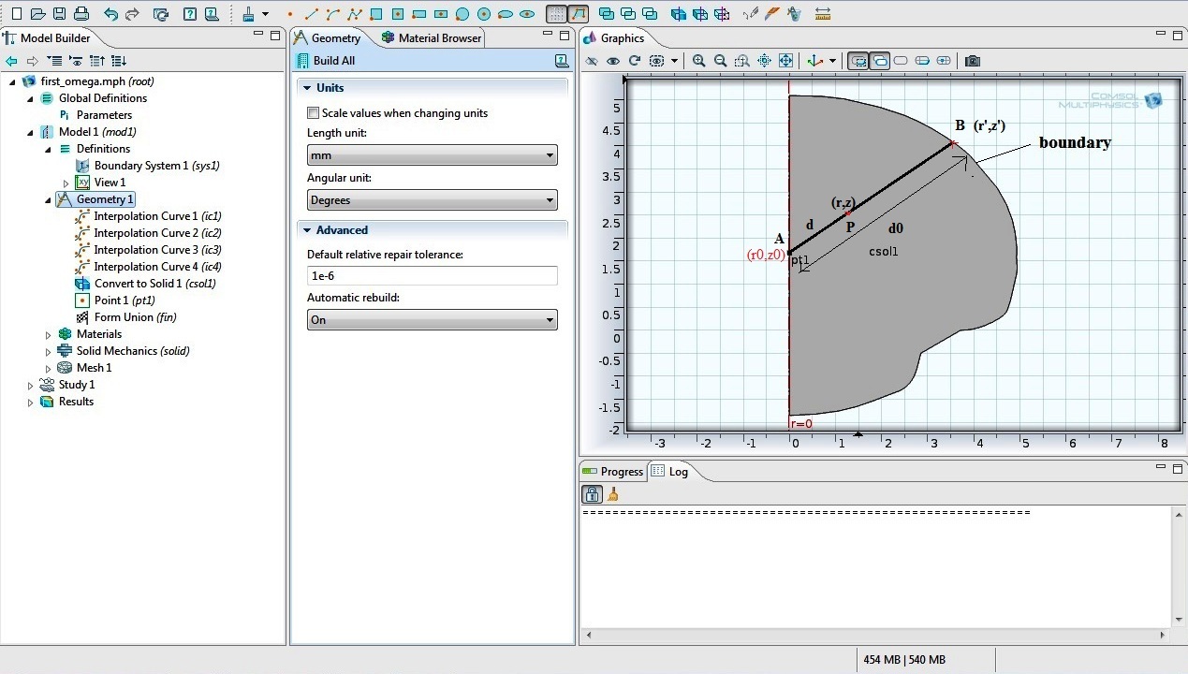Click the Zoom In magnifier in Graphics
This screenshot has width=1188, height=674.
click(x=698, y=61)
